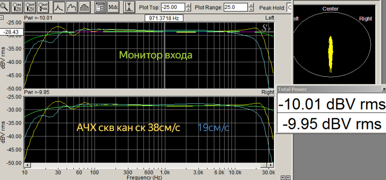Click the 19см/с annotation
Viewport: 386px width, 180px height.
tap(214, 128)
